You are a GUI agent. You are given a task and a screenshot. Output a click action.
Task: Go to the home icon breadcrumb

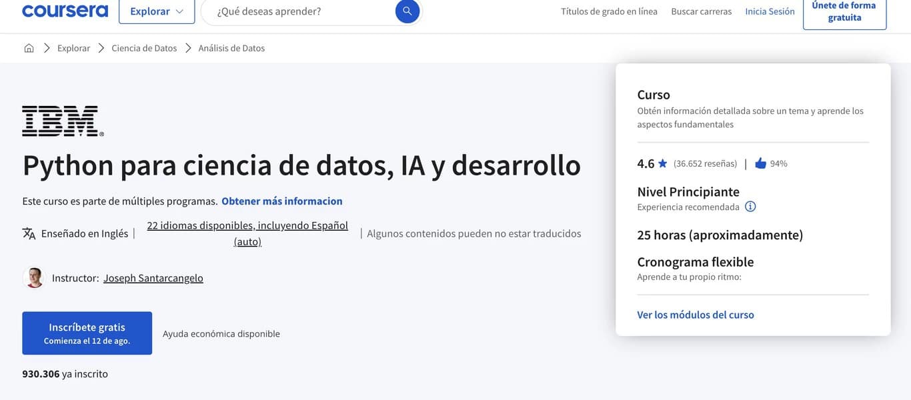point(29,48)
